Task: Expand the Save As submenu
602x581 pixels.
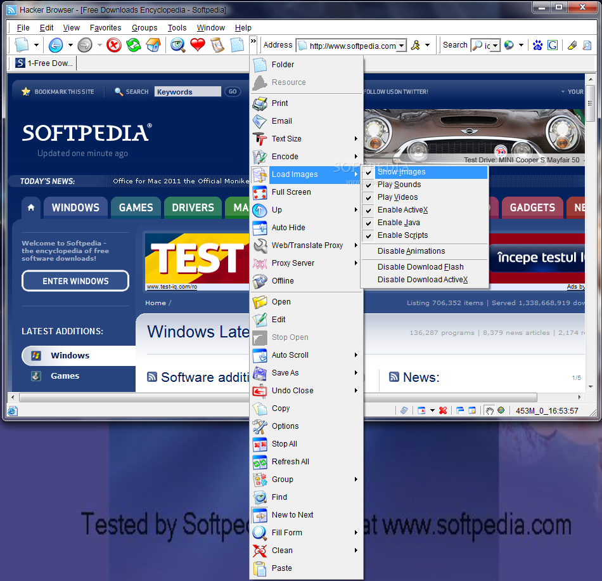Action: (306, 373)
